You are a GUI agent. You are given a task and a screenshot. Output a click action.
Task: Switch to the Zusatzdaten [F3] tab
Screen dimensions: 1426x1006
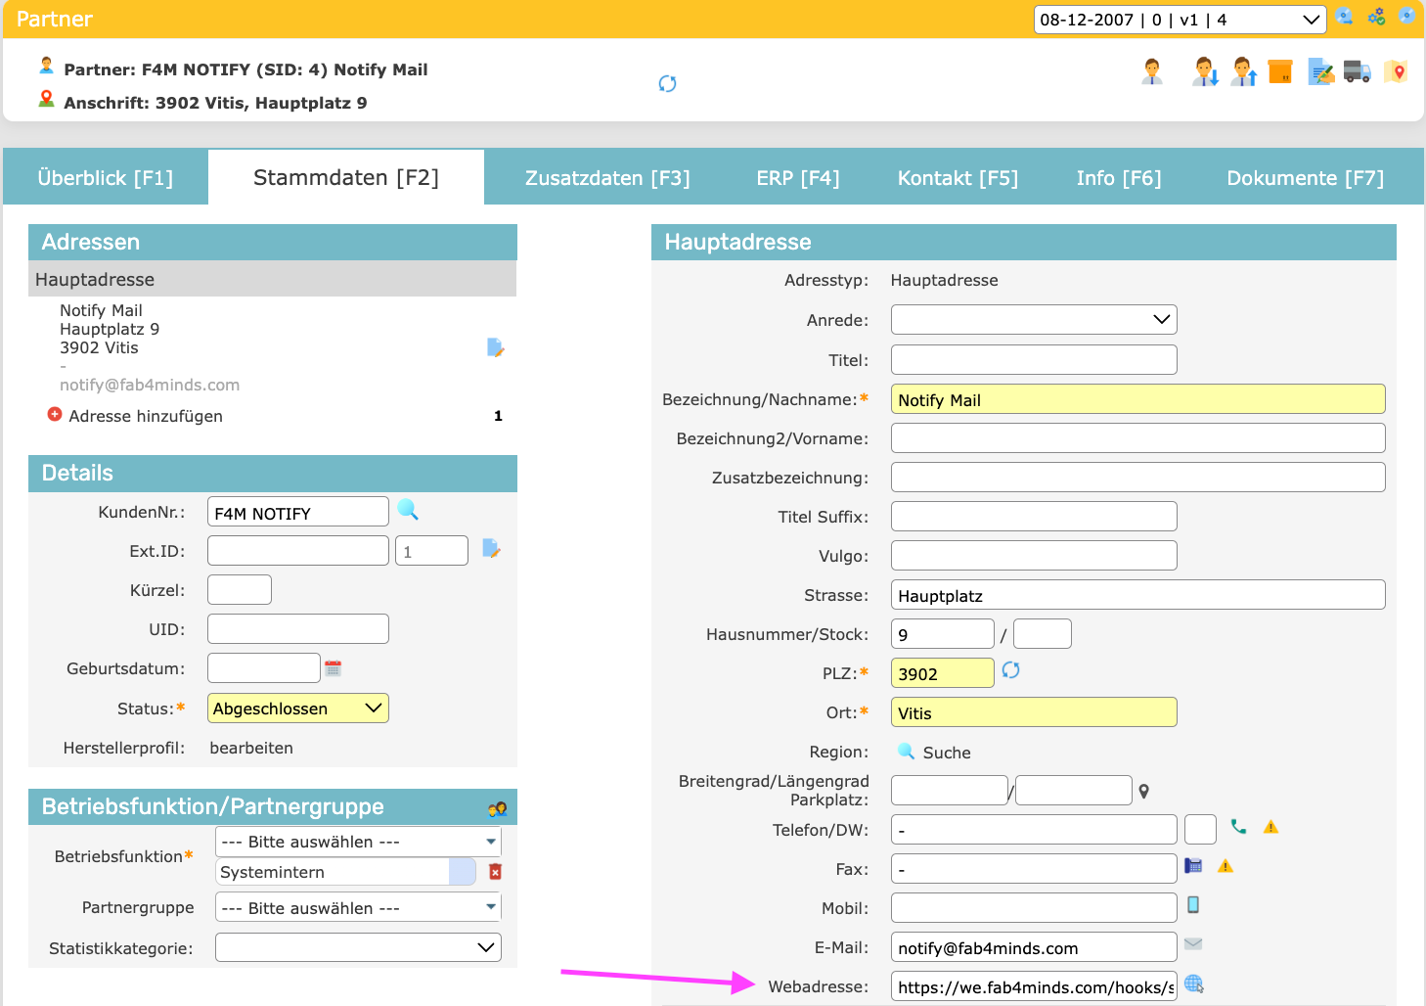pyautogui.click(x=607, y=178)
